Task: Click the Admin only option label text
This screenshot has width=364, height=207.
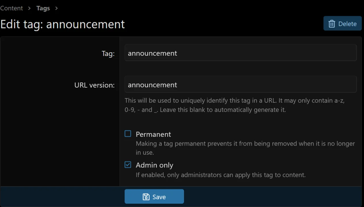Action: pos(154,165)
